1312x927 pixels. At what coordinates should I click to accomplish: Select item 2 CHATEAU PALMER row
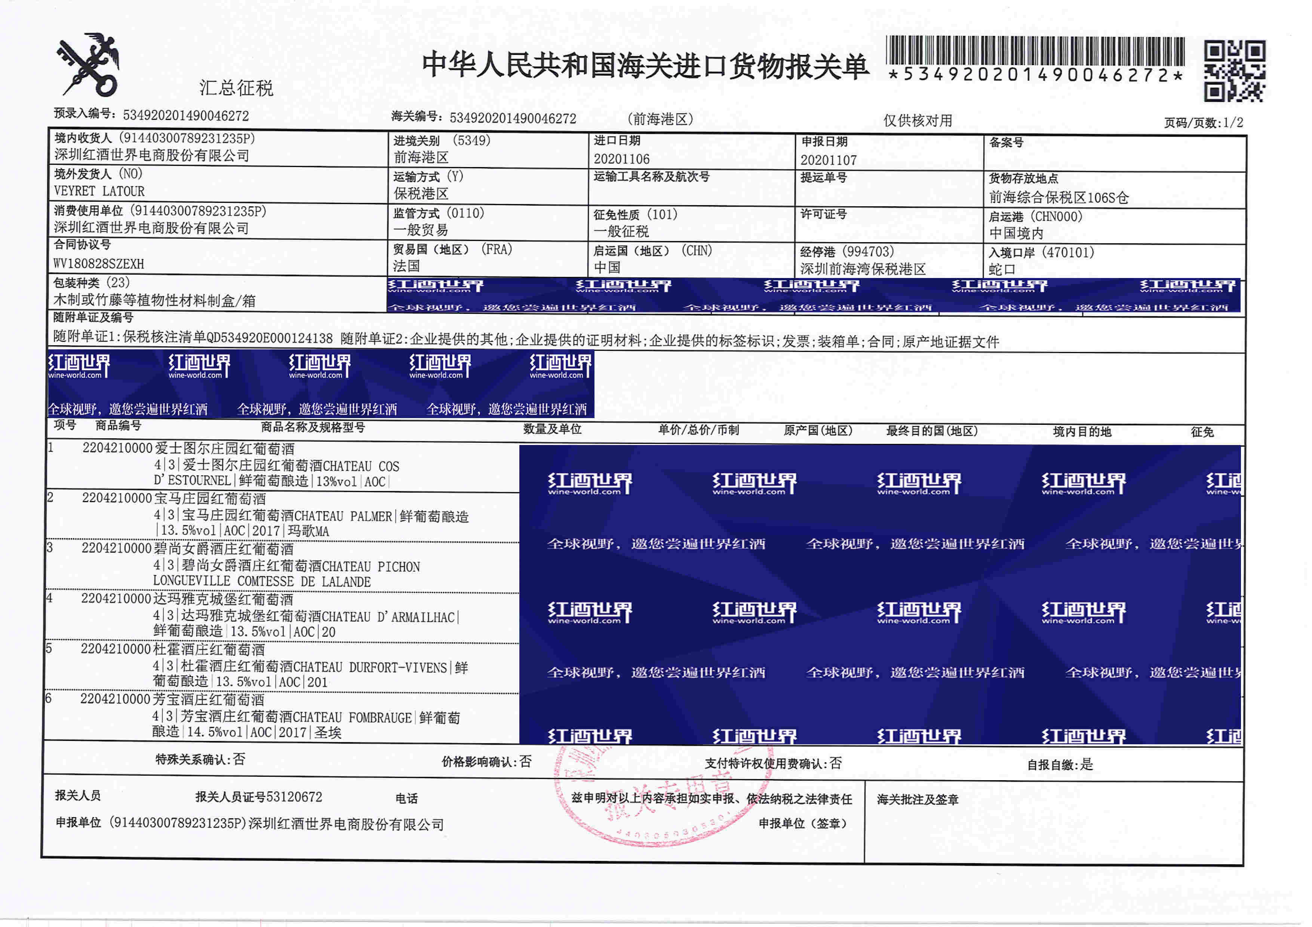[274, 516]
